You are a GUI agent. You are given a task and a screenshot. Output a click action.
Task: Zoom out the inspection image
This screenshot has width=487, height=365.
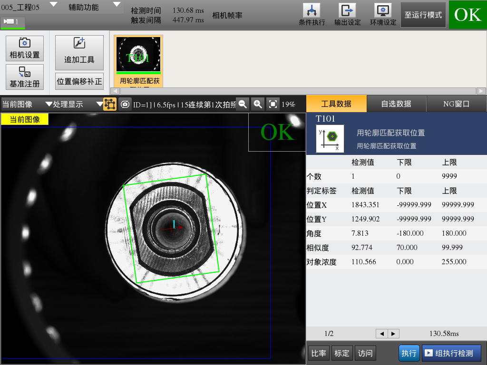[x=243, y=104]
